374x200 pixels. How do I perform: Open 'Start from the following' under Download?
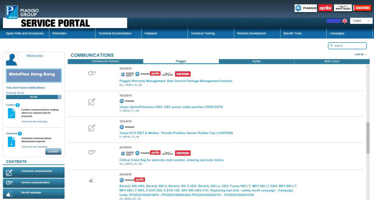(x=34, y=147)
